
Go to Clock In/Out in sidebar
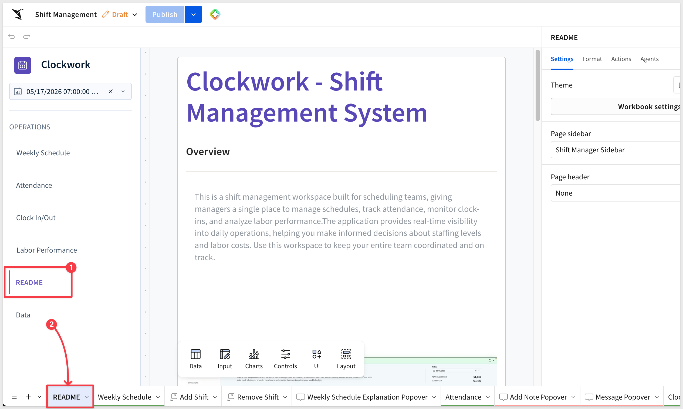pyautogui.click(x=36, y=217)
